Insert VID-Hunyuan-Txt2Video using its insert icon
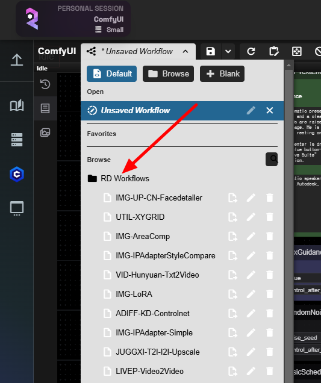The image size is (321, 383). pyautogui.click(x=232, y=275)
